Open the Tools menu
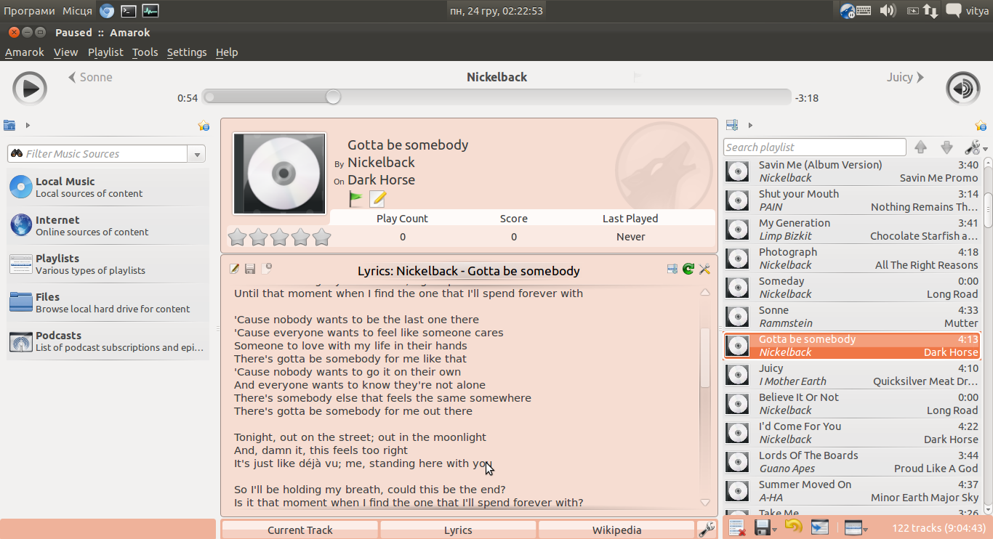Image resolution: width=993 pixels, height=539 pixels. 145,52
